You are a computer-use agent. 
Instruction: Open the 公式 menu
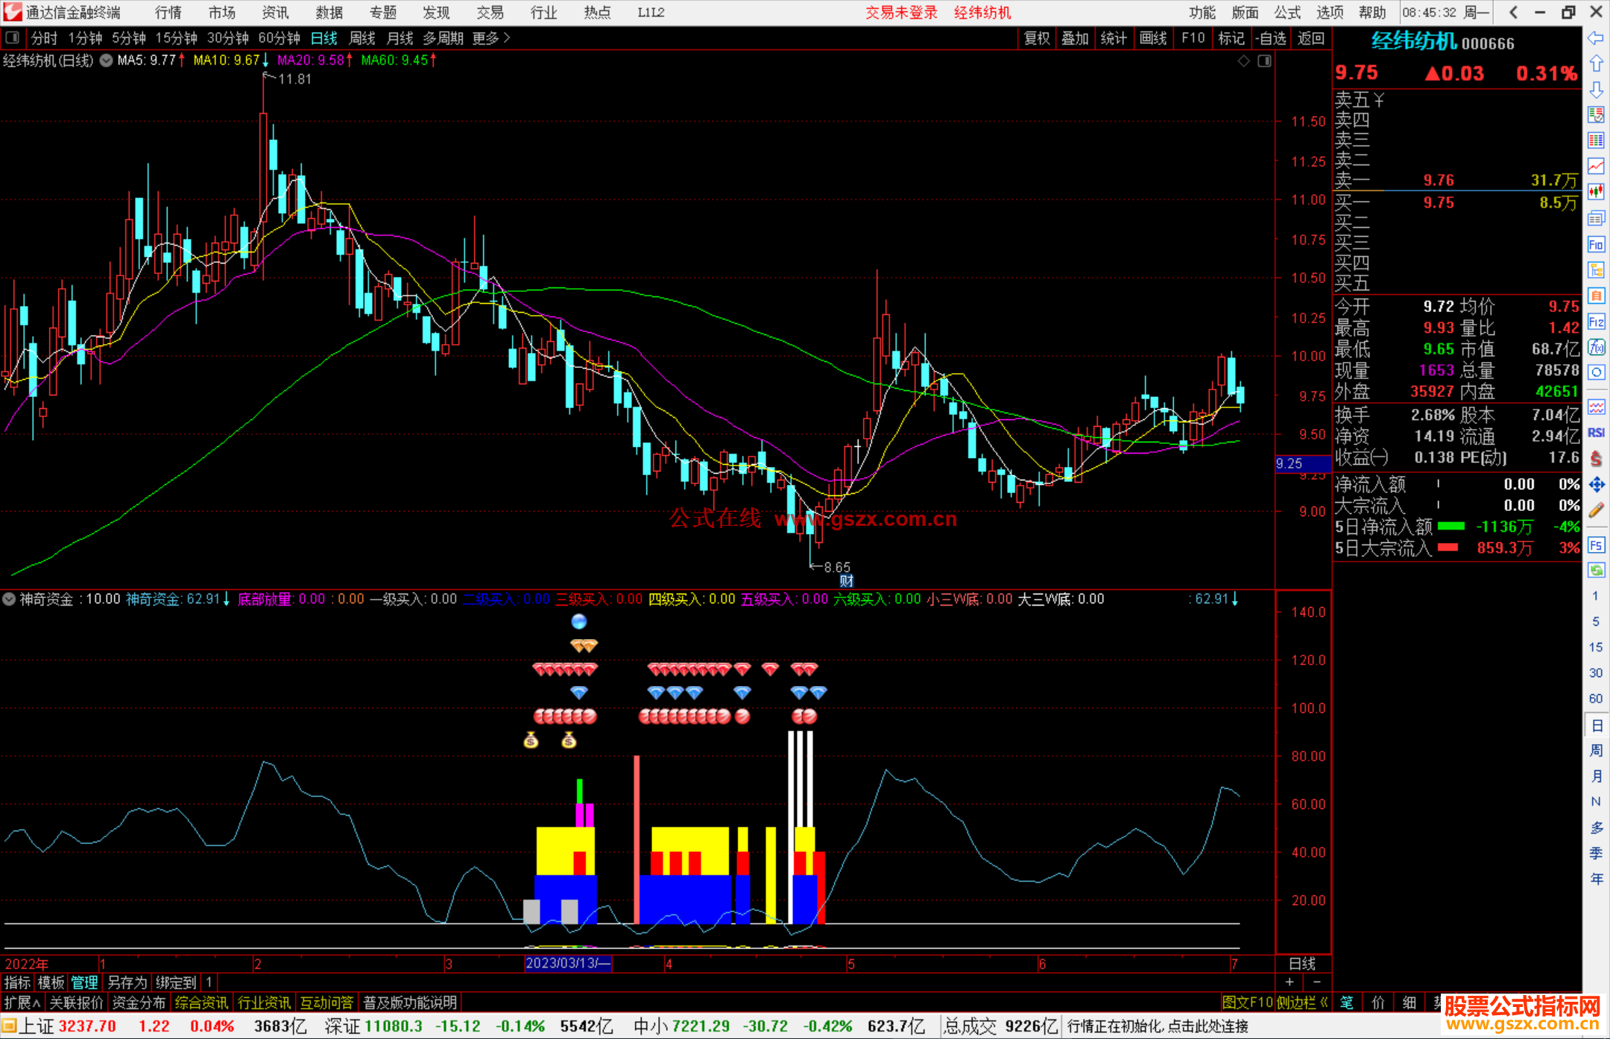click(x=1287, y=13)
